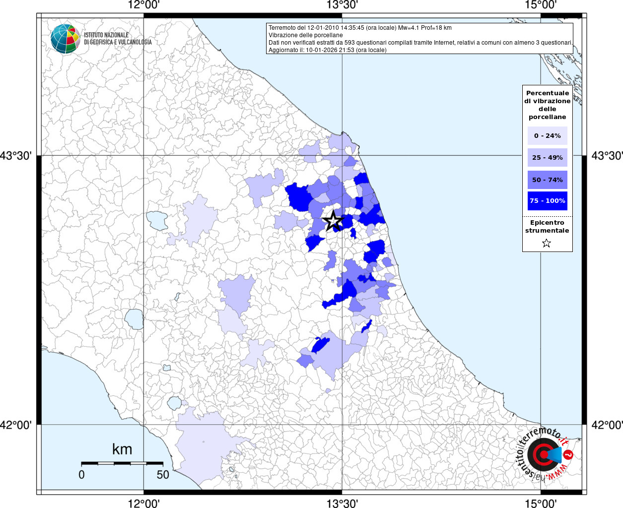Select Lake Bracciano on the map
623x508 pixels.
174,403
